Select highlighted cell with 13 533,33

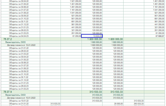[92, 36]
